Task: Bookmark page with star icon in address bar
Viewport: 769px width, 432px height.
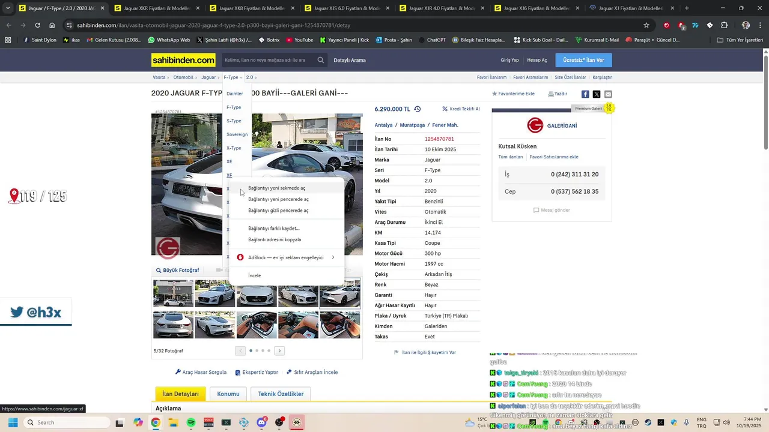Action: (646, 25)
